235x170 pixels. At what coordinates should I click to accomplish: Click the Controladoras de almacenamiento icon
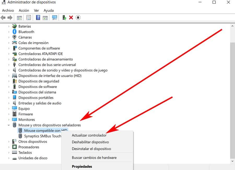pyautogui.click(x=15, y=59)
